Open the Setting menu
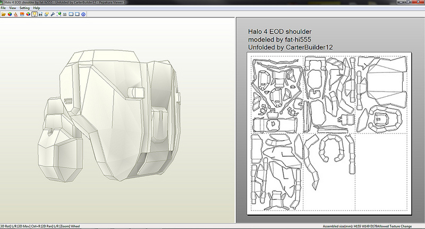This screenshot has width=425, height=229. click(x=24, y=8)
